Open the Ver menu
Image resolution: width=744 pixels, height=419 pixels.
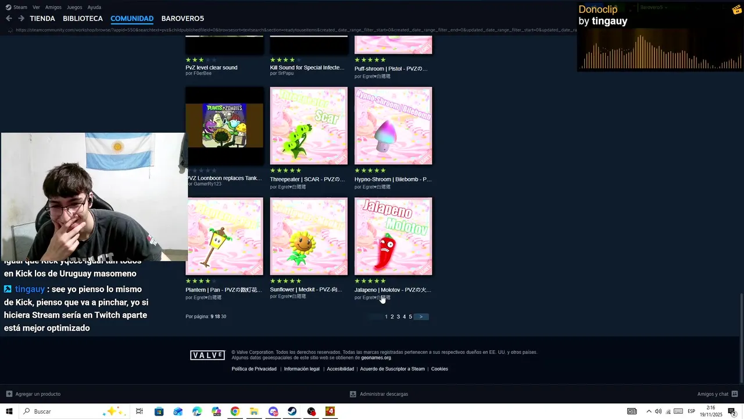[36, 7]
